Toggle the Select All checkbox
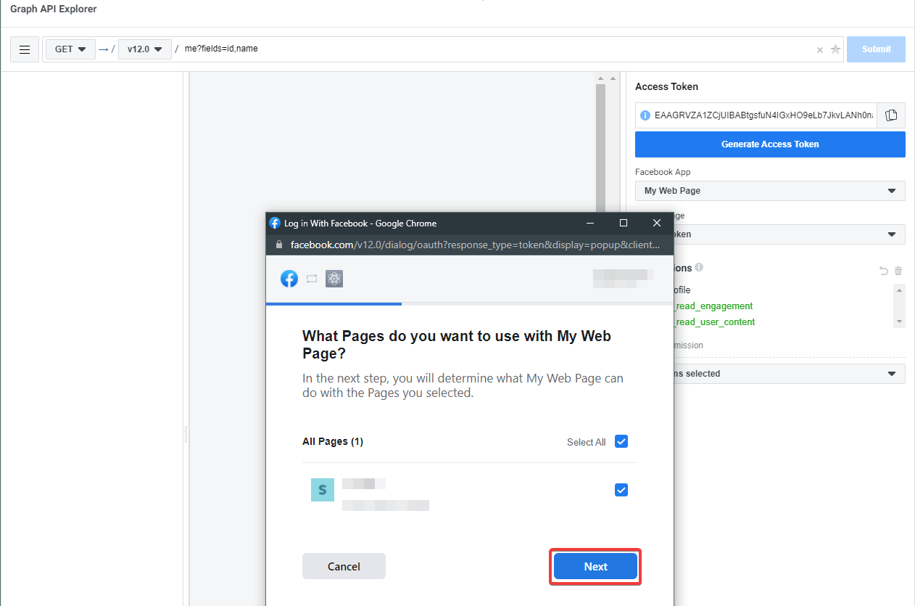Screen dimensions: 915x606 pyautogui.click(x=621, y=441)
